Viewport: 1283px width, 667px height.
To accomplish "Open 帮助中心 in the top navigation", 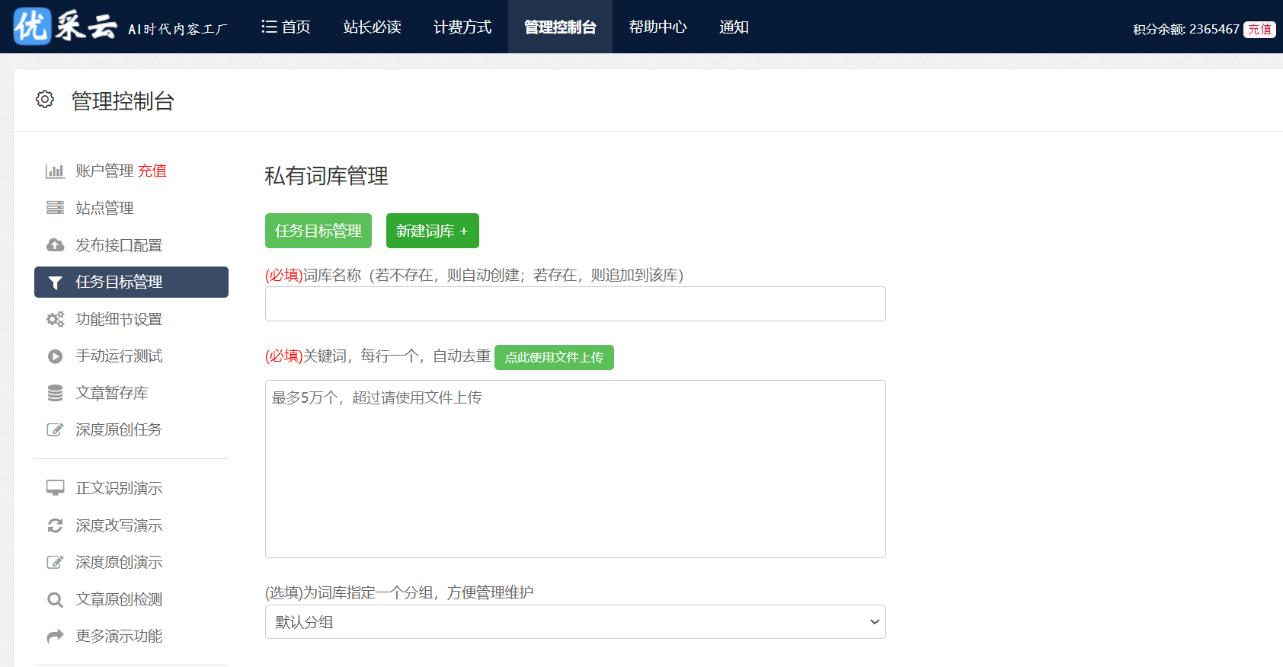I will [x=657, y=27].
